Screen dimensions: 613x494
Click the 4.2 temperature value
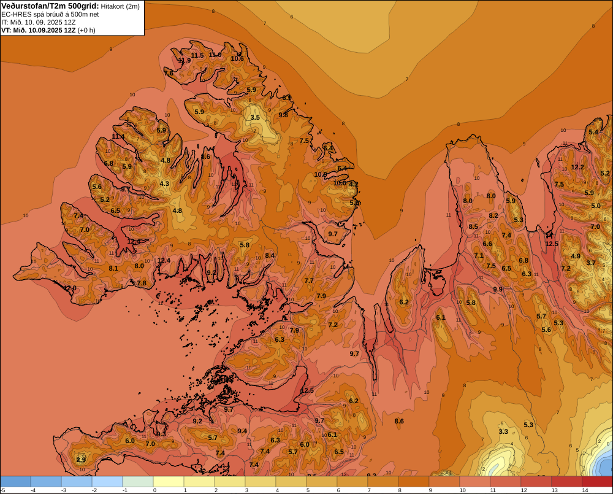coord(354,184)
